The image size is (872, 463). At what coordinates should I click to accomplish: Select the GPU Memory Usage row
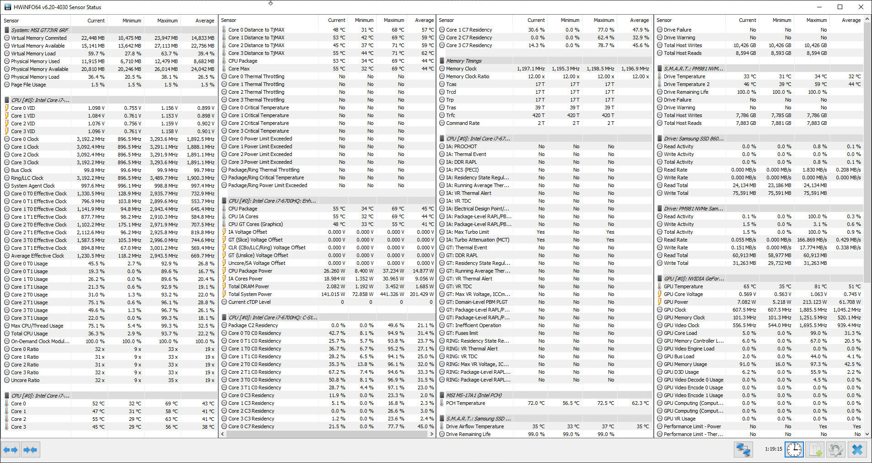tap(759, 364)
